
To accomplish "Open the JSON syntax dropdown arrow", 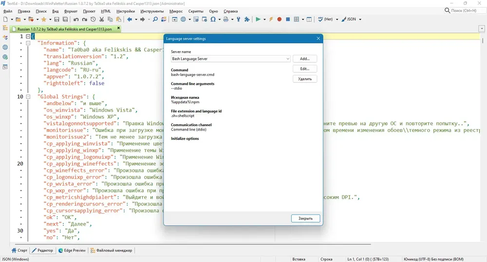I will (360, 19).
